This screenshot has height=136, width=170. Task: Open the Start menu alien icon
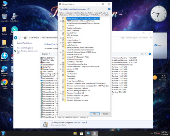[3, 133]
